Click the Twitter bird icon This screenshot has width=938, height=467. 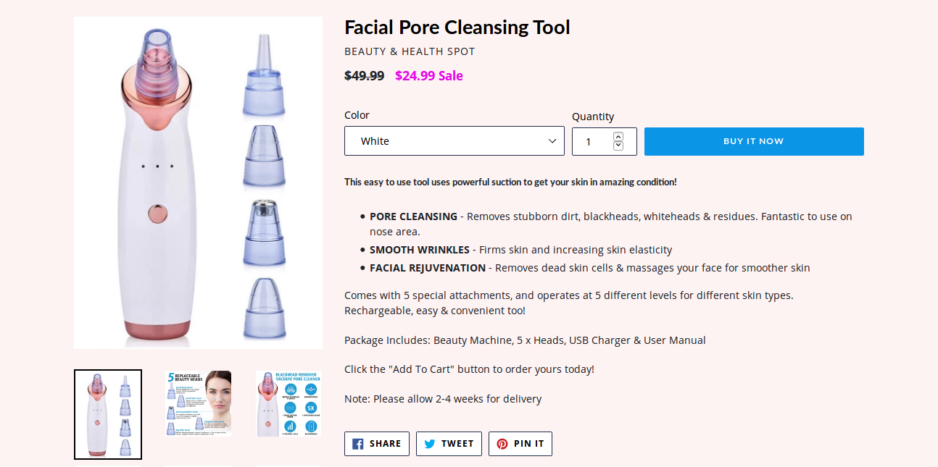pyautogui.click(x=430, y=444)
